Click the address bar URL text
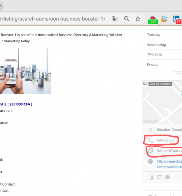The height and width of the screenshot is (196, 182). coord(53,19)
